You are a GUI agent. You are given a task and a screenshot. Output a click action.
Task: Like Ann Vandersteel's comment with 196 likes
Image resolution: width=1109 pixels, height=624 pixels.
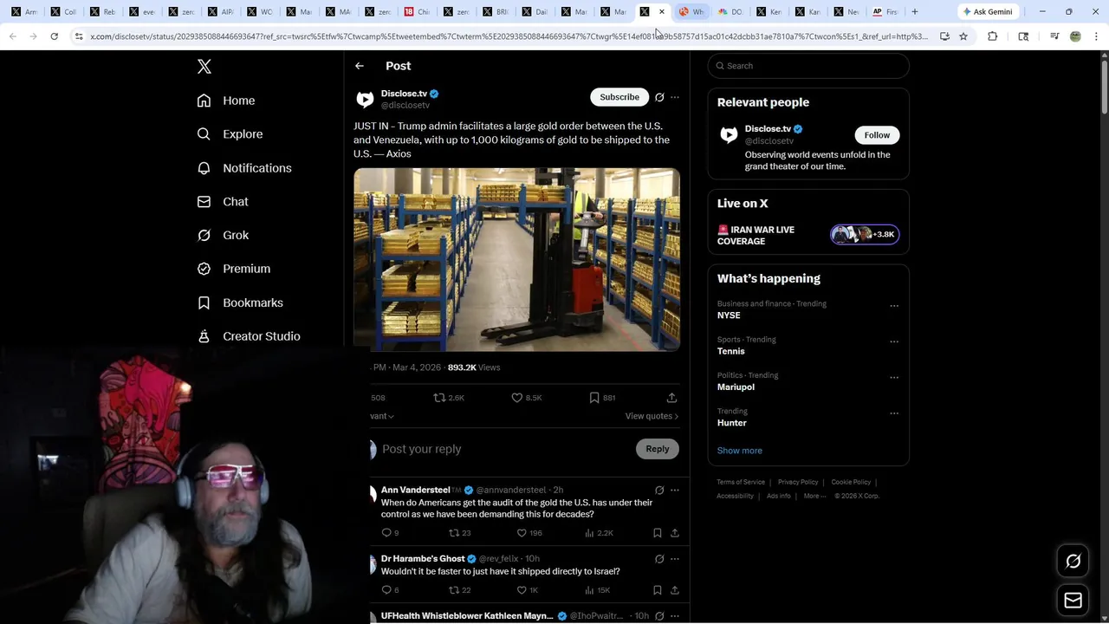click(529, 533)
